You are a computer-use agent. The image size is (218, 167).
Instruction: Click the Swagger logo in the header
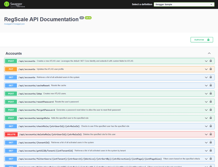(14, 4)
